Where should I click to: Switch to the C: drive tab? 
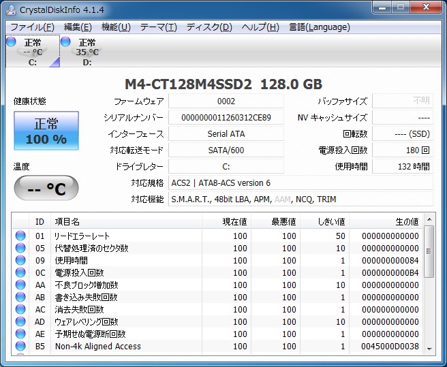point(33,51)
